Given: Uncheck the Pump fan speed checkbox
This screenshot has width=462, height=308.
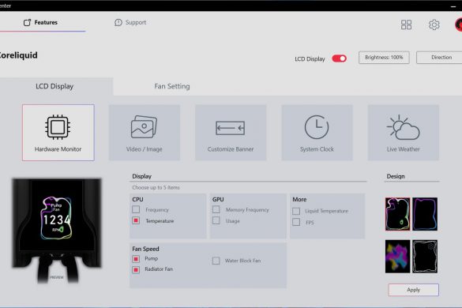Looking at the screenshot, I should [136, 259].
